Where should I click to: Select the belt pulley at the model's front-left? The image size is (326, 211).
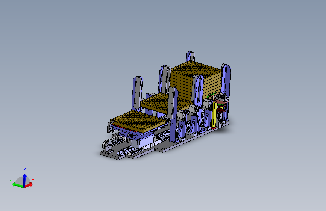point(106,144)
